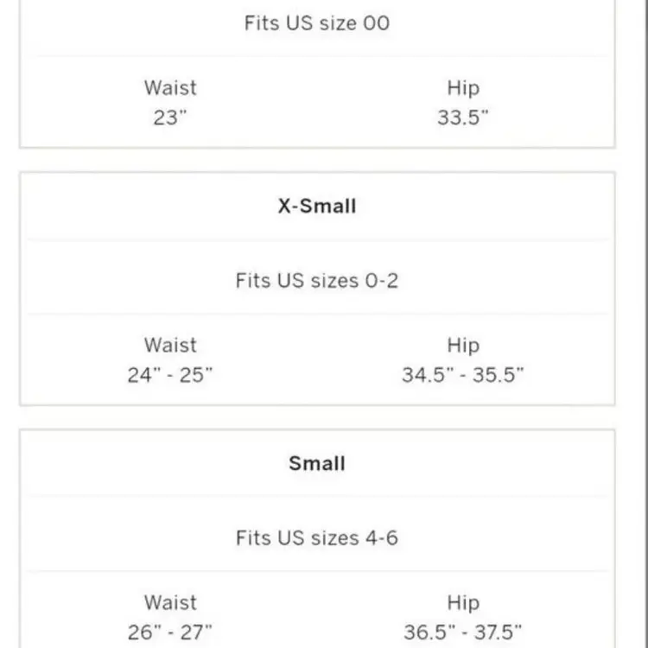
Task: Click the "Fits US size 00" text
Action: [316, 23]
